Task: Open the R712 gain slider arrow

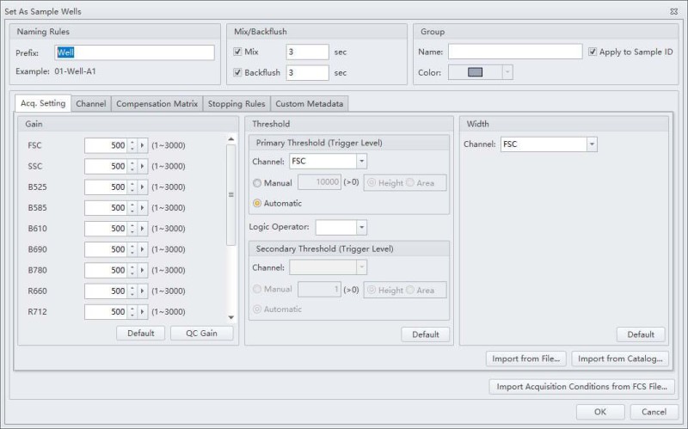Action: point(142,312)
